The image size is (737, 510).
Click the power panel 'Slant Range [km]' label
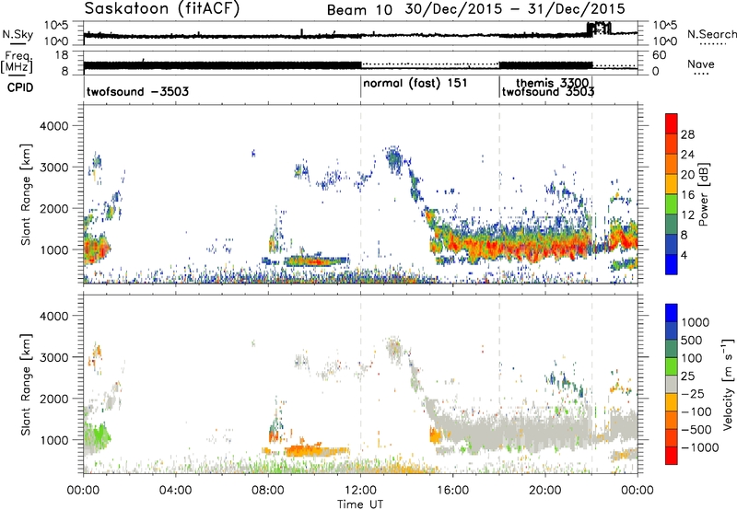[x=26, y=194]
